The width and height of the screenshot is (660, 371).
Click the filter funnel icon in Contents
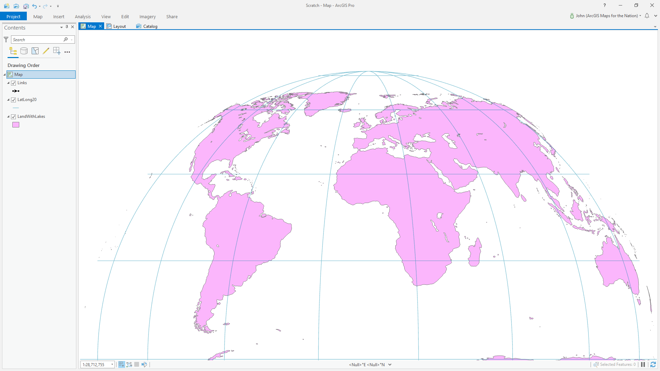click(6, 40)
